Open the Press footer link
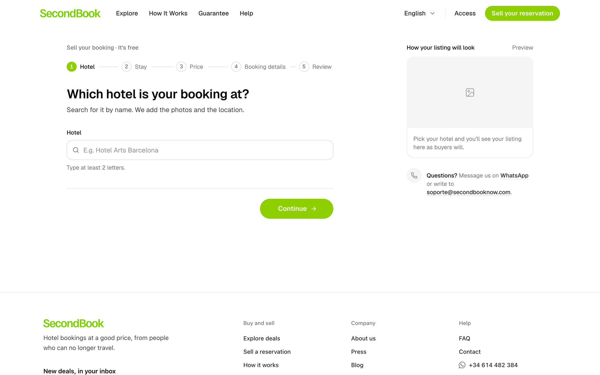The height and width of the screenshot is (375, 600). tap(359, 352)
